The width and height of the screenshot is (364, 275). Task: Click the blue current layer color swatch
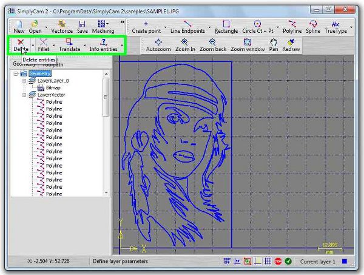tap(345, 261)
